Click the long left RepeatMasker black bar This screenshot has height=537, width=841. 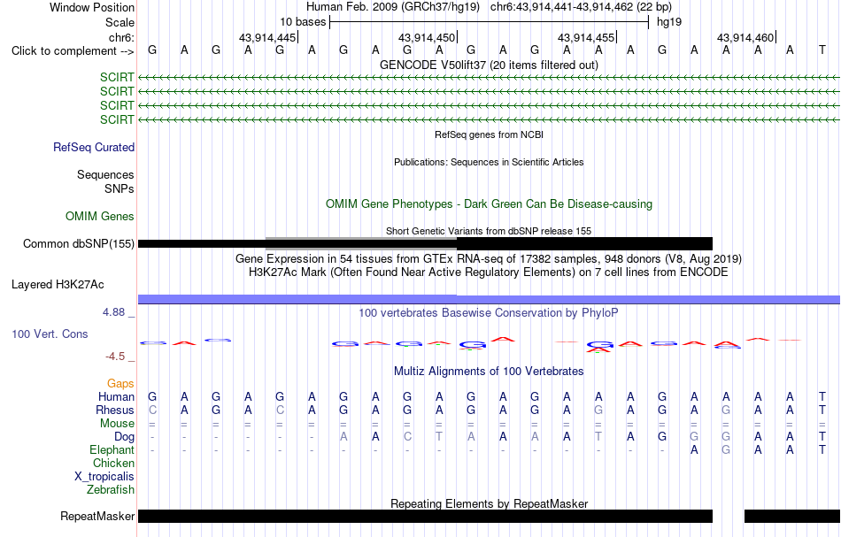pos(425,516)
